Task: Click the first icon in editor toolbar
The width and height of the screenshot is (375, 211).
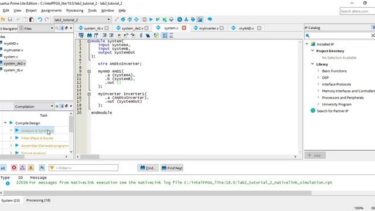Action: pos(81,35)
